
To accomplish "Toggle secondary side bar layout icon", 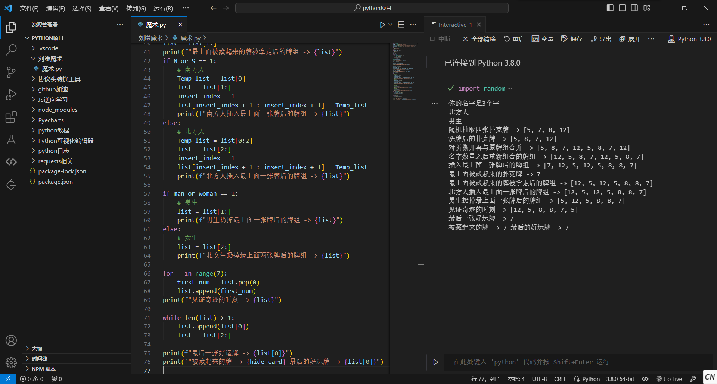I will click(634, 8).
